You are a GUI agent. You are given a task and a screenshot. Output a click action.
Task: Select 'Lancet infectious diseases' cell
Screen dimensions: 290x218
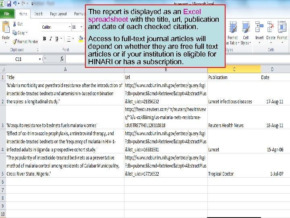point(234,93)
